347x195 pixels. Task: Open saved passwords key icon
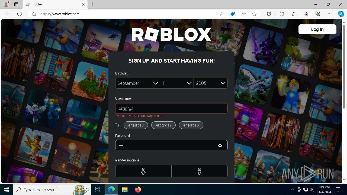(222, 14)
